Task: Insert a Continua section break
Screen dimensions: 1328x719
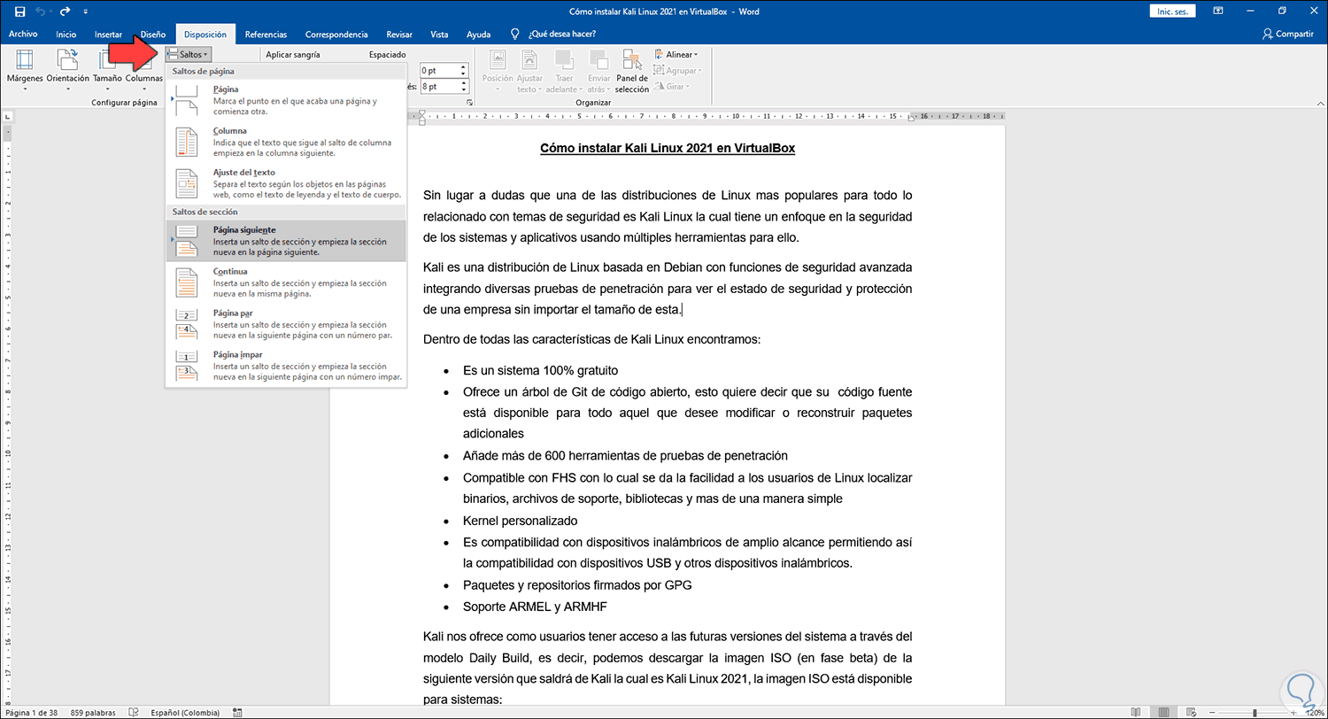Action: pyautogui.click(x=285, y=282)
